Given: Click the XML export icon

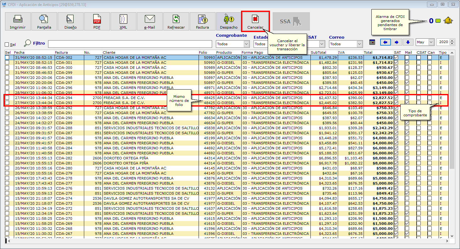Looking at the screenshot, I should [123, 21].
